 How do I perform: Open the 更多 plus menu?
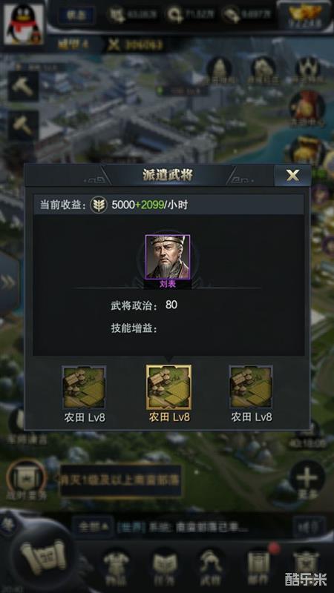307,482
